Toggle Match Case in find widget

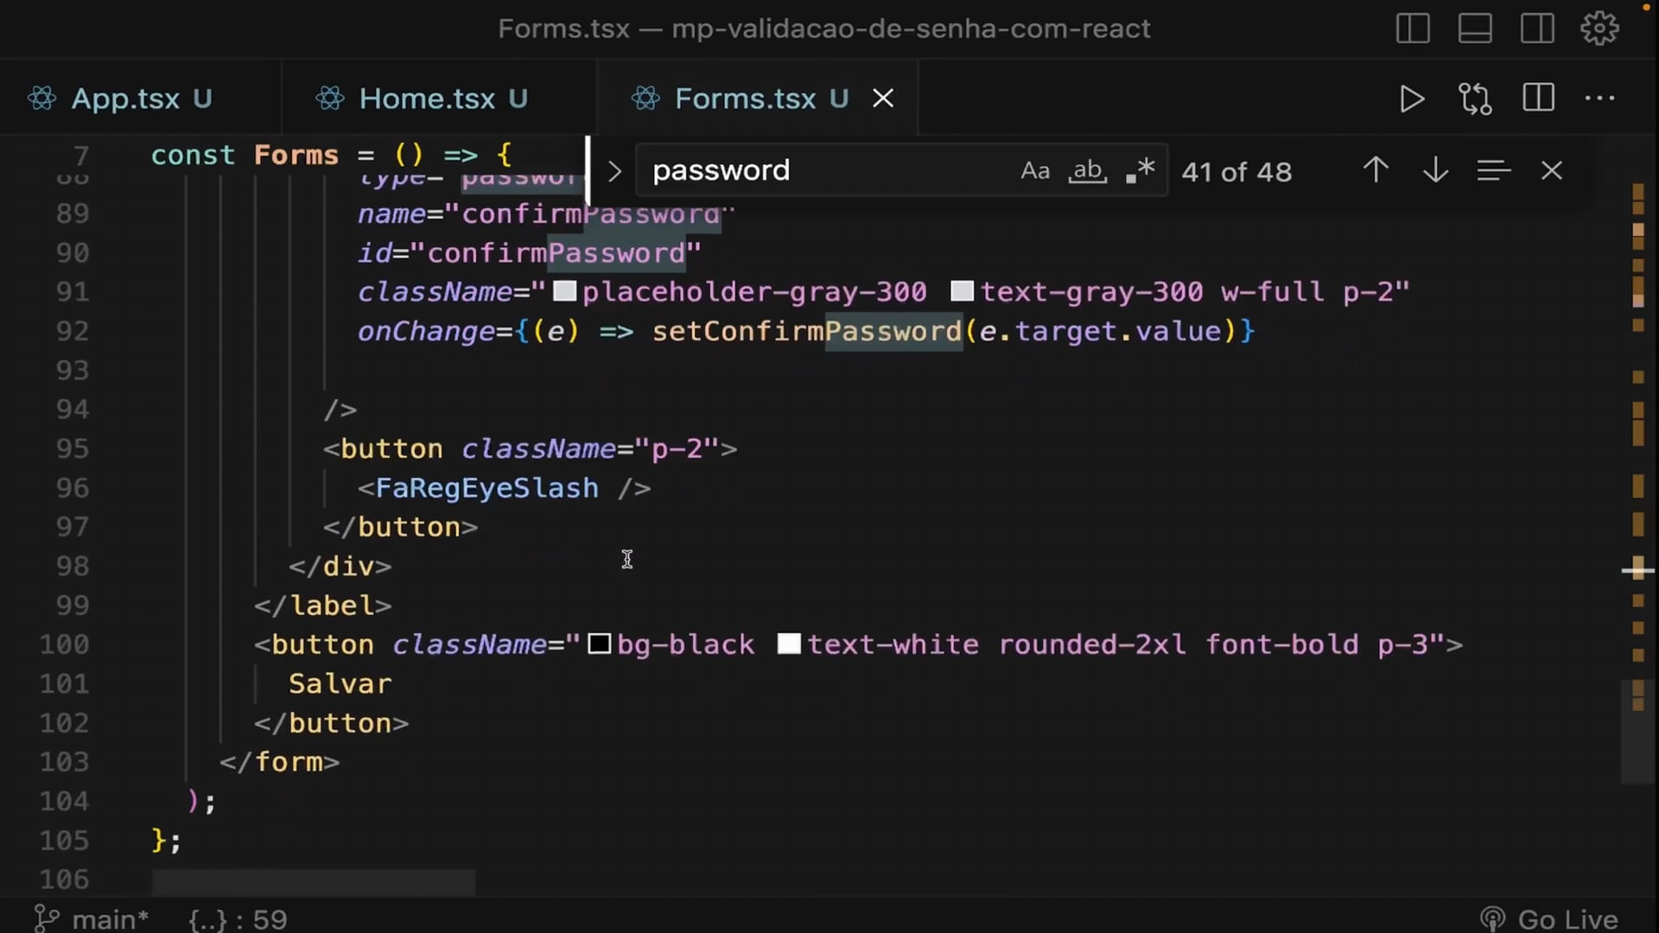(x=1034, y=170)
